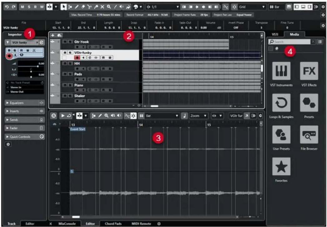327x227 pixels.
Task: Open the MixConsole lower zone tab
Action: click(x=67, y=224)
